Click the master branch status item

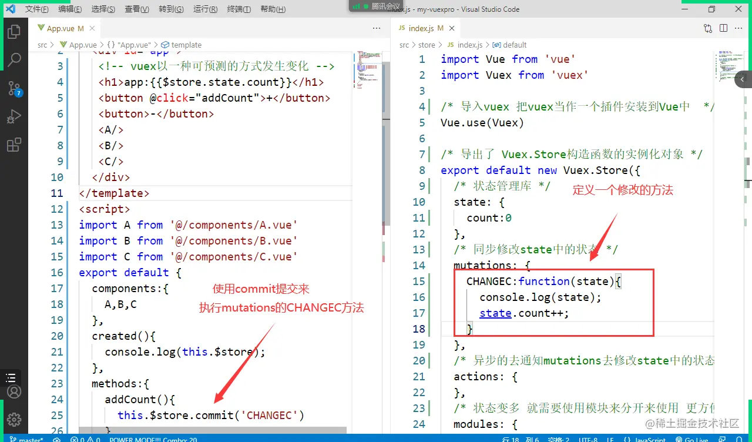click(27, 439)
